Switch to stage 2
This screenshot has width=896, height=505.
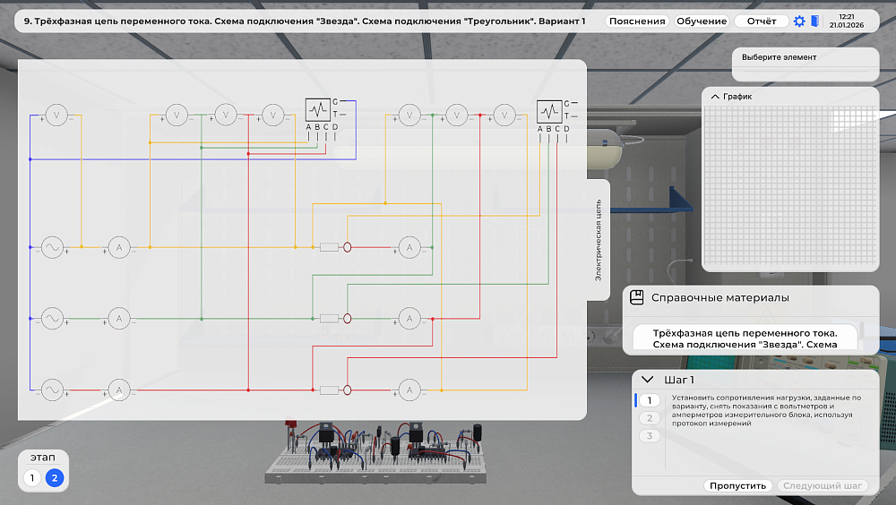coord(55,477)
